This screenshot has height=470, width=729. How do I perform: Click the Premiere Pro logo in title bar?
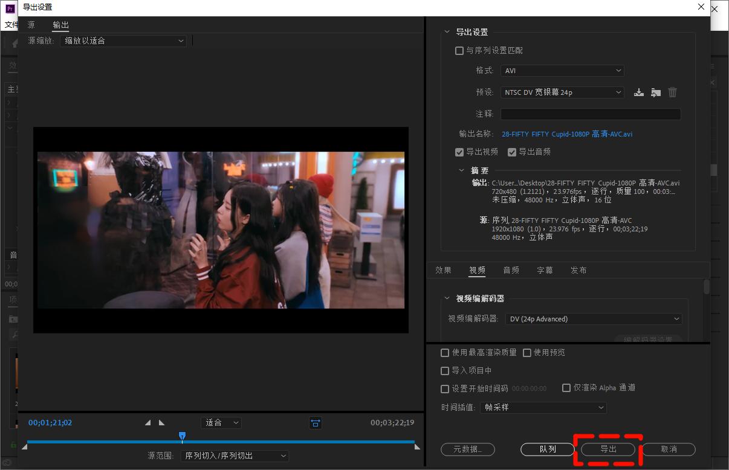(x=10, y=8)
